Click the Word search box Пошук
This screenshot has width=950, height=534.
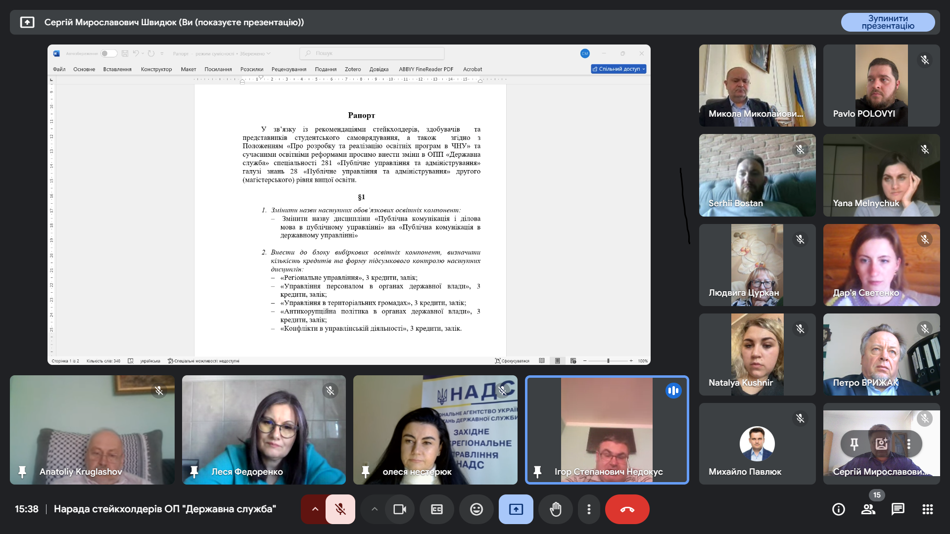[372, 53]
